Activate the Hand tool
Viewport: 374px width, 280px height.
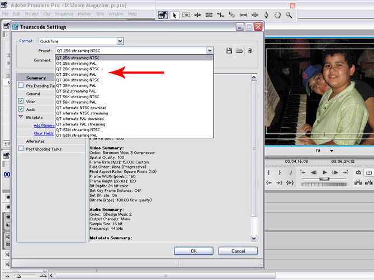(x=277, y=16)
